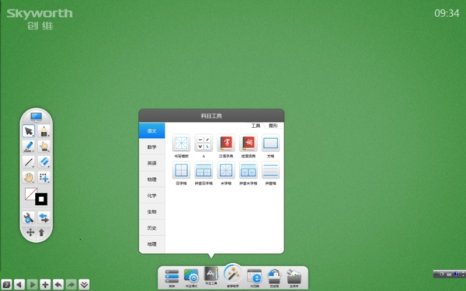466x291 pixels.
Task: Open the stroke tool labeled A
Action: [203, 143]
